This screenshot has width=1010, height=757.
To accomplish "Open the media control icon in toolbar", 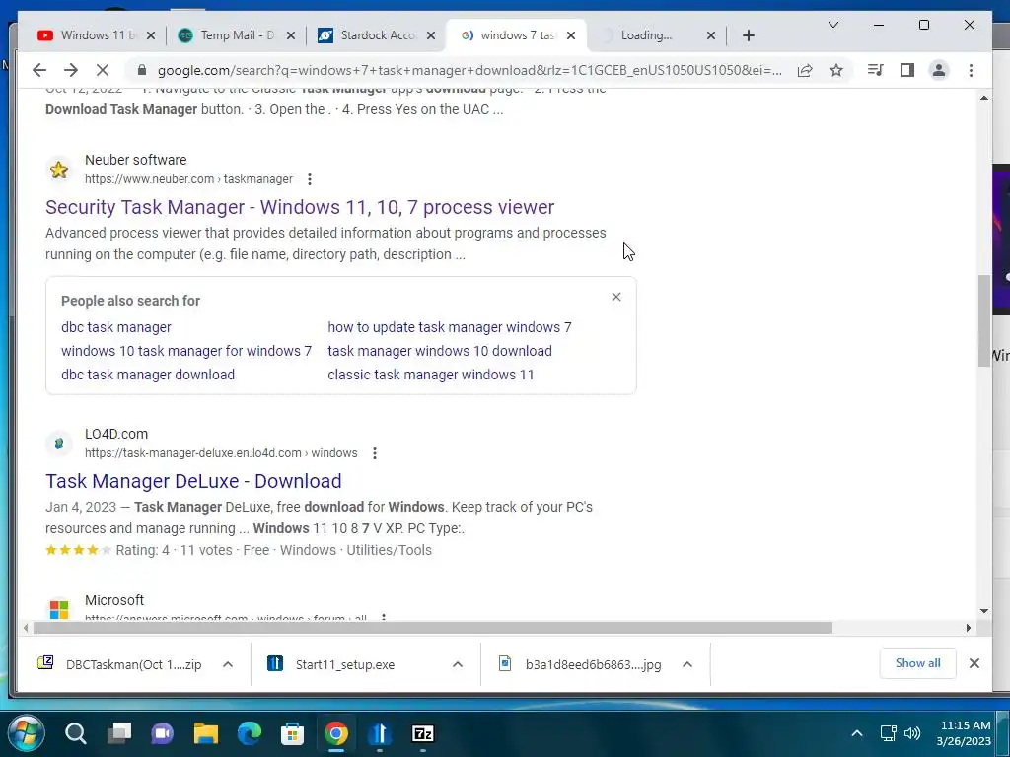I will (876, 70).
